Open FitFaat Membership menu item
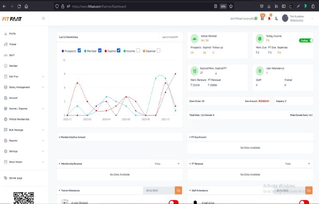 [x=19, y=119]
